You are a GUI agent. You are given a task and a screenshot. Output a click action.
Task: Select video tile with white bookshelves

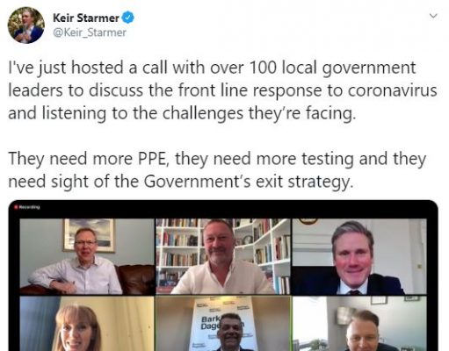click(x=223, y=256)
